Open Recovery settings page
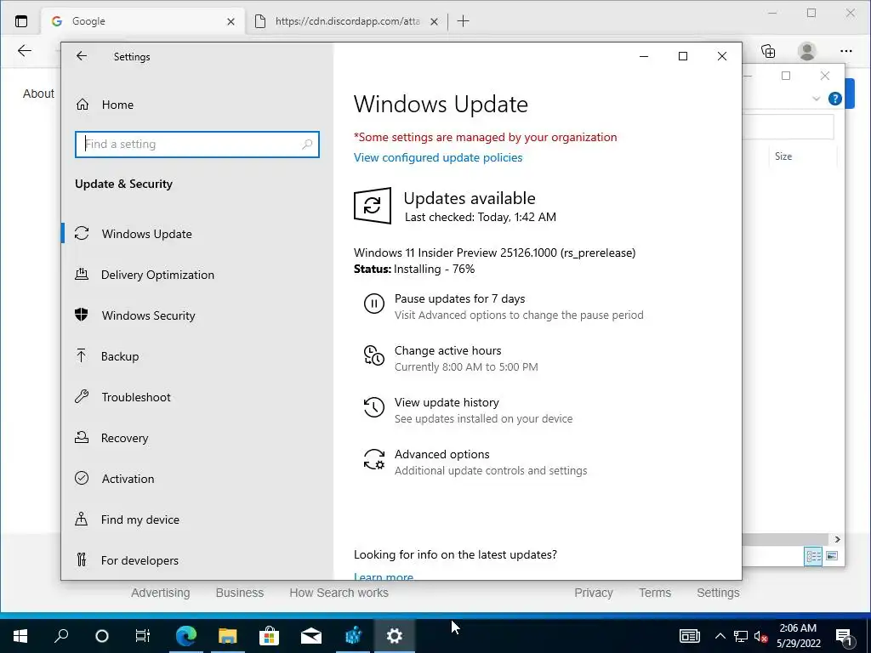The height and width of the screenshot is (653, 871). (124, 438)
